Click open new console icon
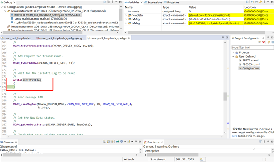Image resolution: width=274 pixels, height=162 pixels. pos(129,142)
